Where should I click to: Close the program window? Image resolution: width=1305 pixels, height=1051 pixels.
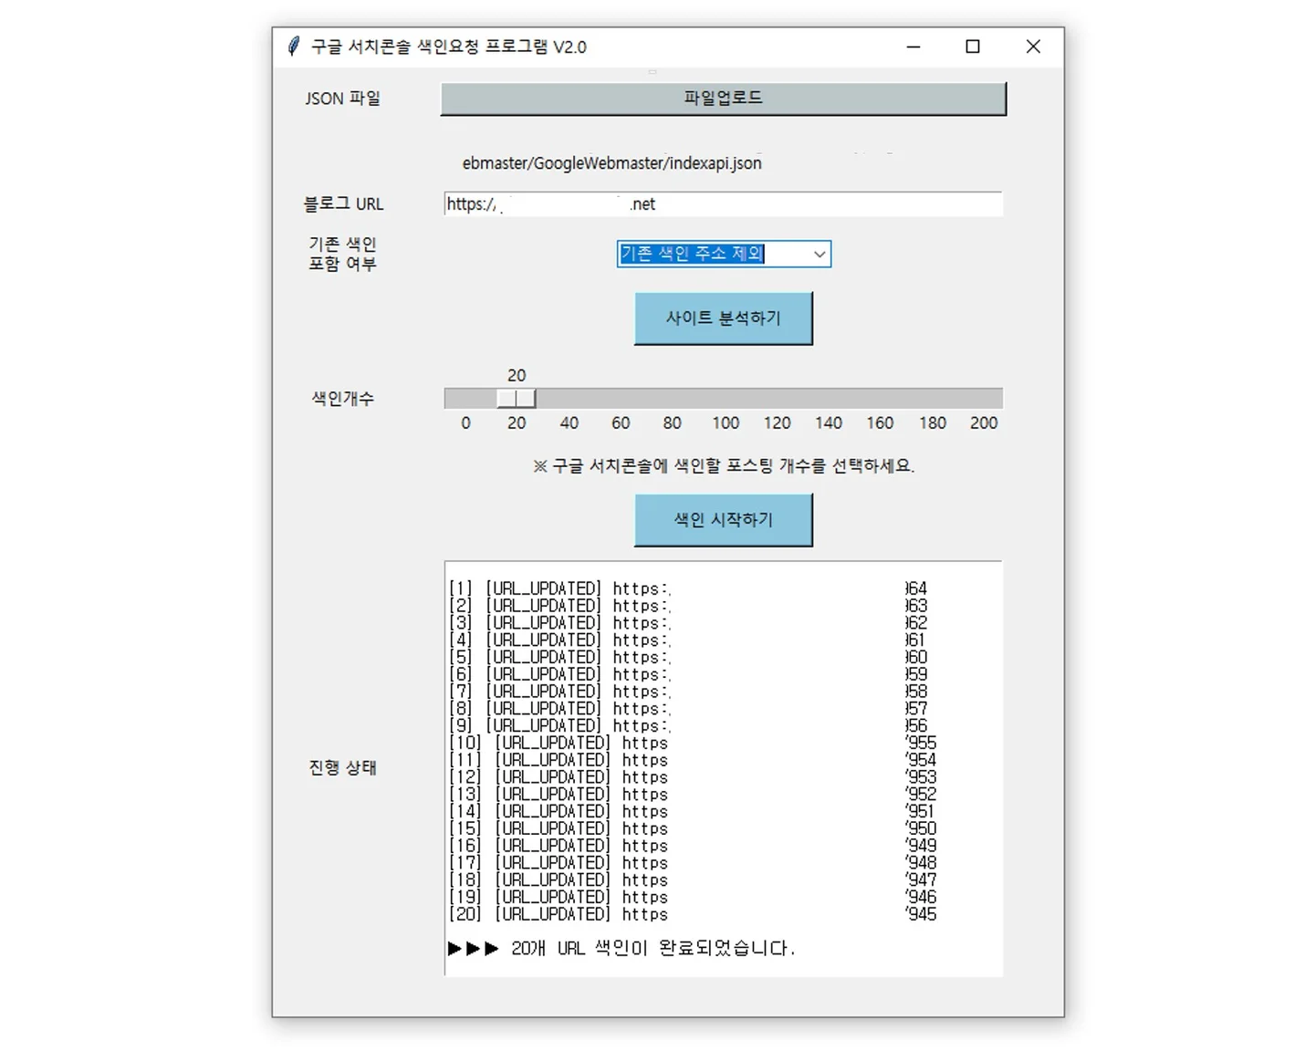coord(1033,47)
